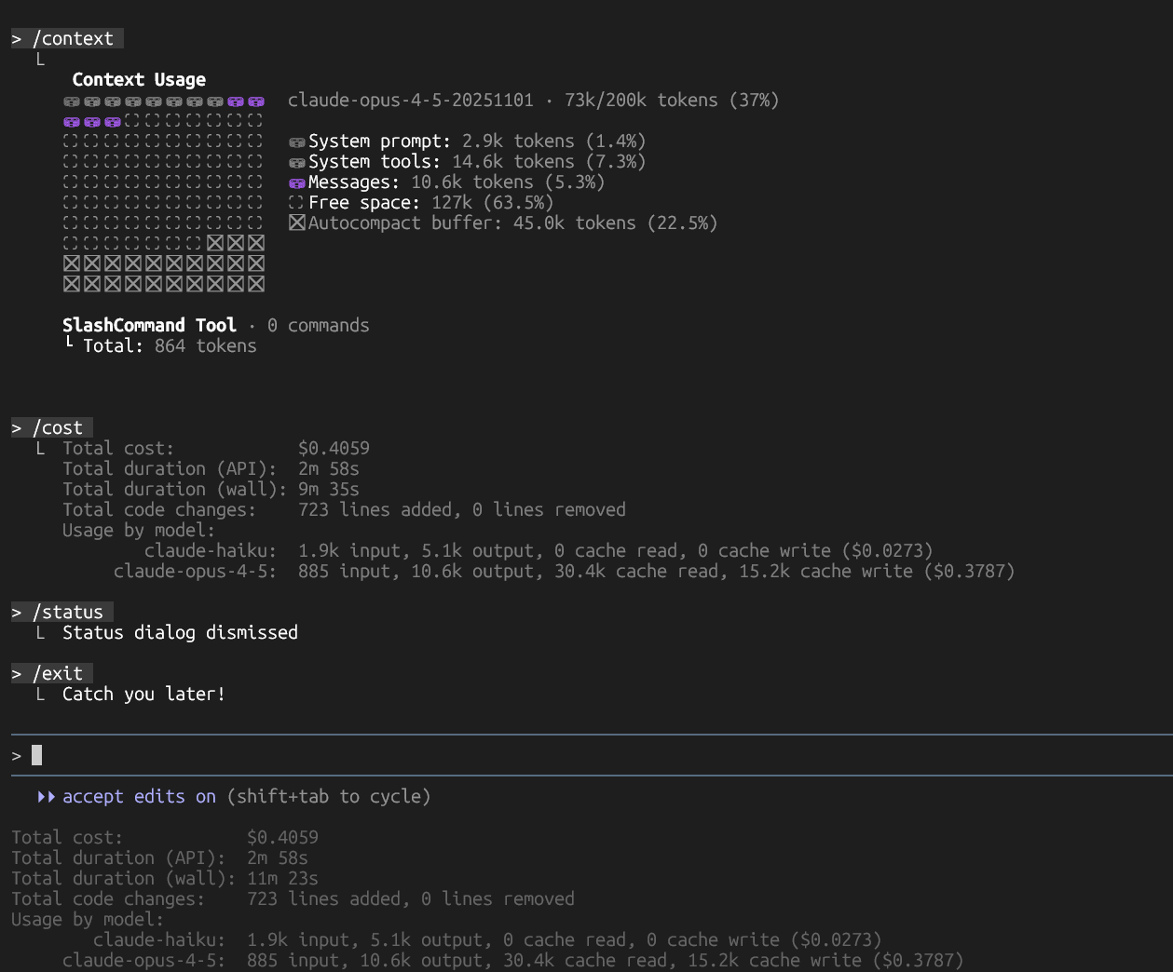Click the last crossed box in the bottom grid row

[256, 284]
